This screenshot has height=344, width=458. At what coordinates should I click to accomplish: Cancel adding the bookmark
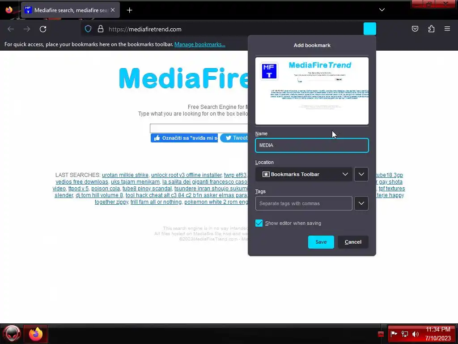point(353,242)
